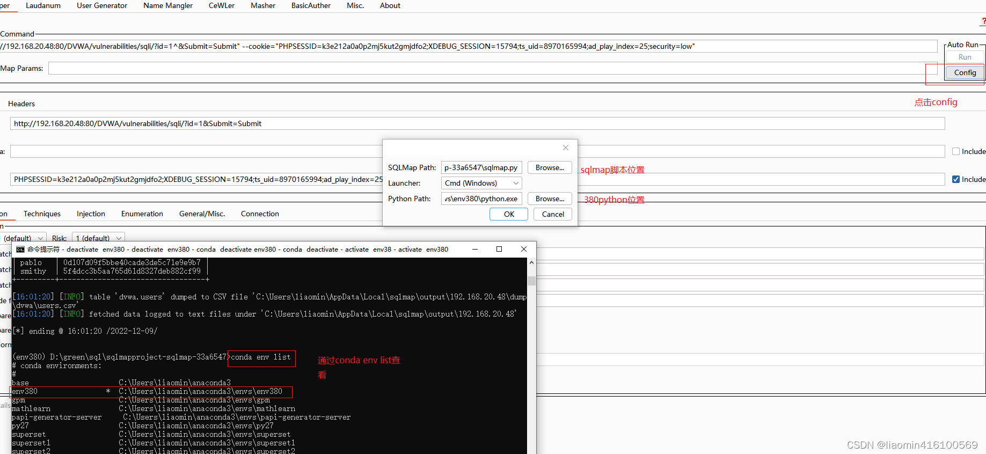
Task: Select the CeWLer tab
Action: pyautogui.click(x=222, y=5)
